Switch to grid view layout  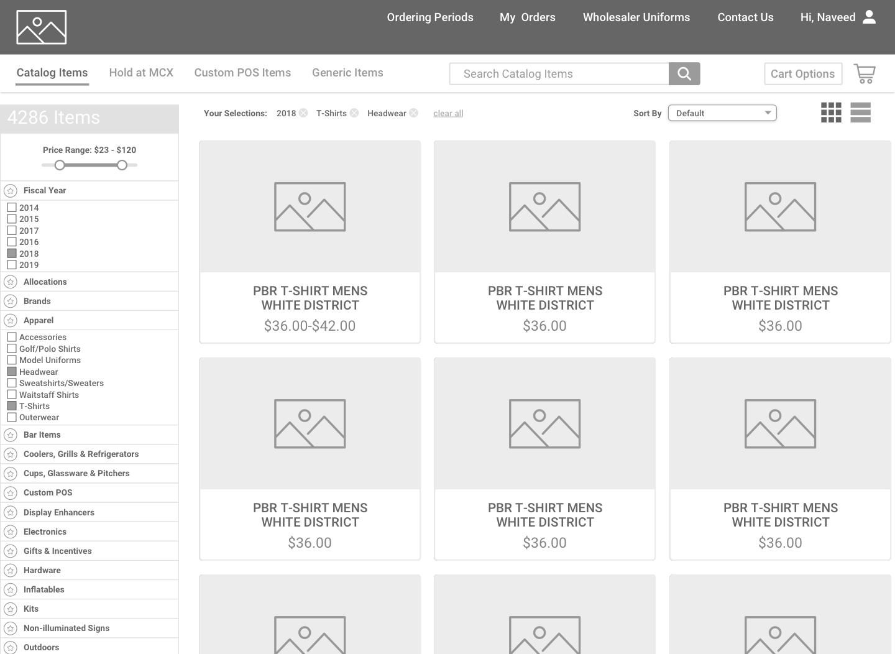coord(831,113)
